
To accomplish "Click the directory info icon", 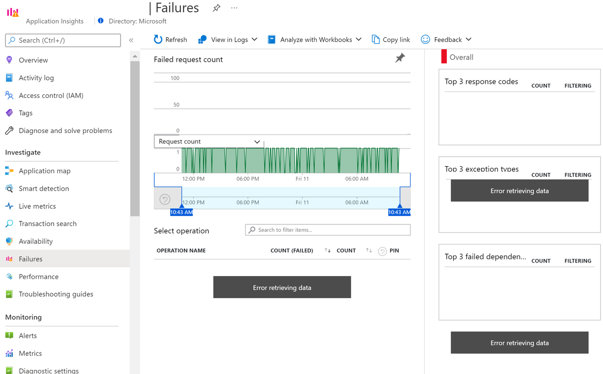I will [x=100, y=21].
